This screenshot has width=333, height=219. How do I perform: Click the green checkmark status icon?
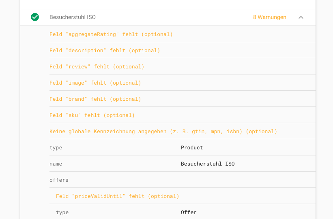coord(35,17)
